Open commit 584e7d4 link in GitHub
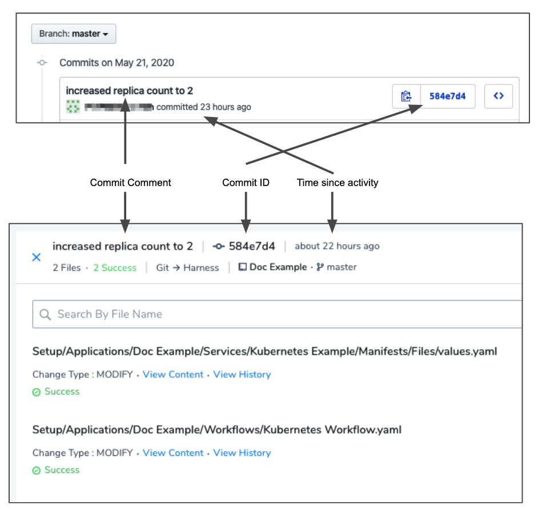 point(447,96)
